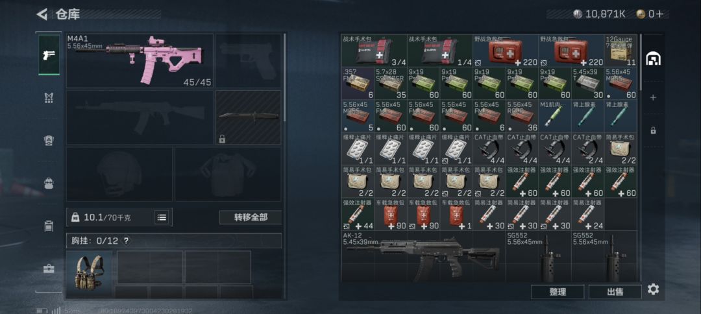Open the 胸挂 help question mark
The image size is (701, 314).
[126, 241]
